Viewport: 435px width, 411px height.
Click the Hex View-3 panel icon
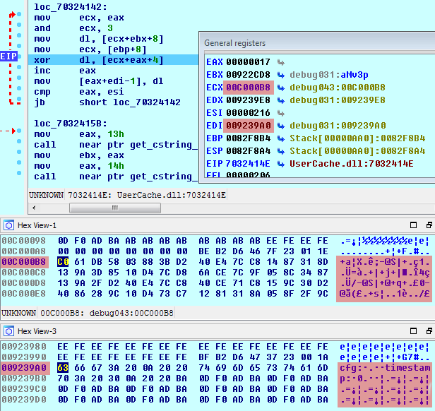tap(9, 331)
